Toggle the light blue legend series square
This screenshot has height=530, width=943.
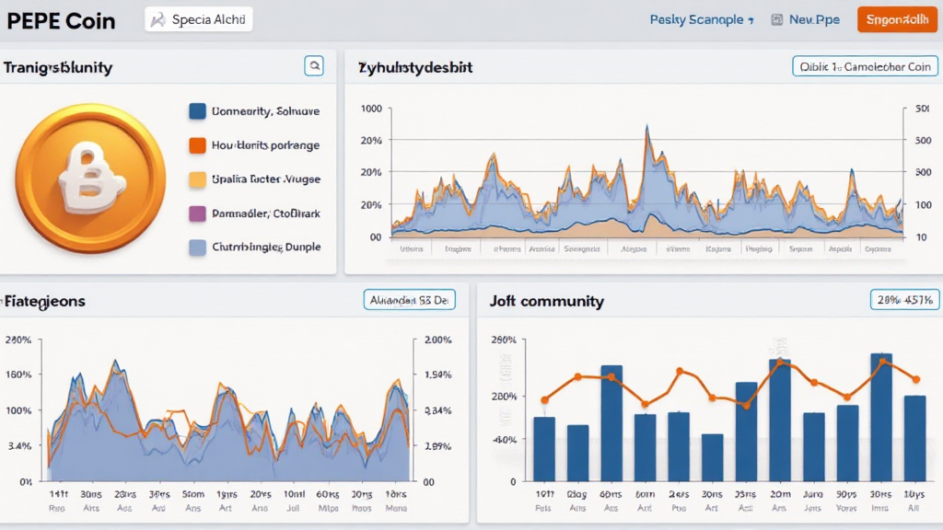(197, 248)
